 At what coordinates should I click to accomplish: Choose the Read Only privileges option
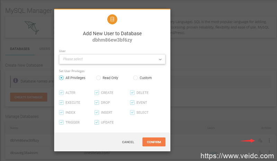click(99, 78)
